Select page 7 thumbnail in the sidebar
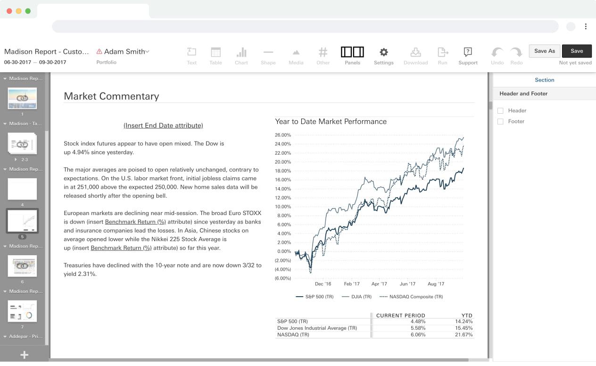Viewport: 596px width, 366px height. click(x=22, y=311)
